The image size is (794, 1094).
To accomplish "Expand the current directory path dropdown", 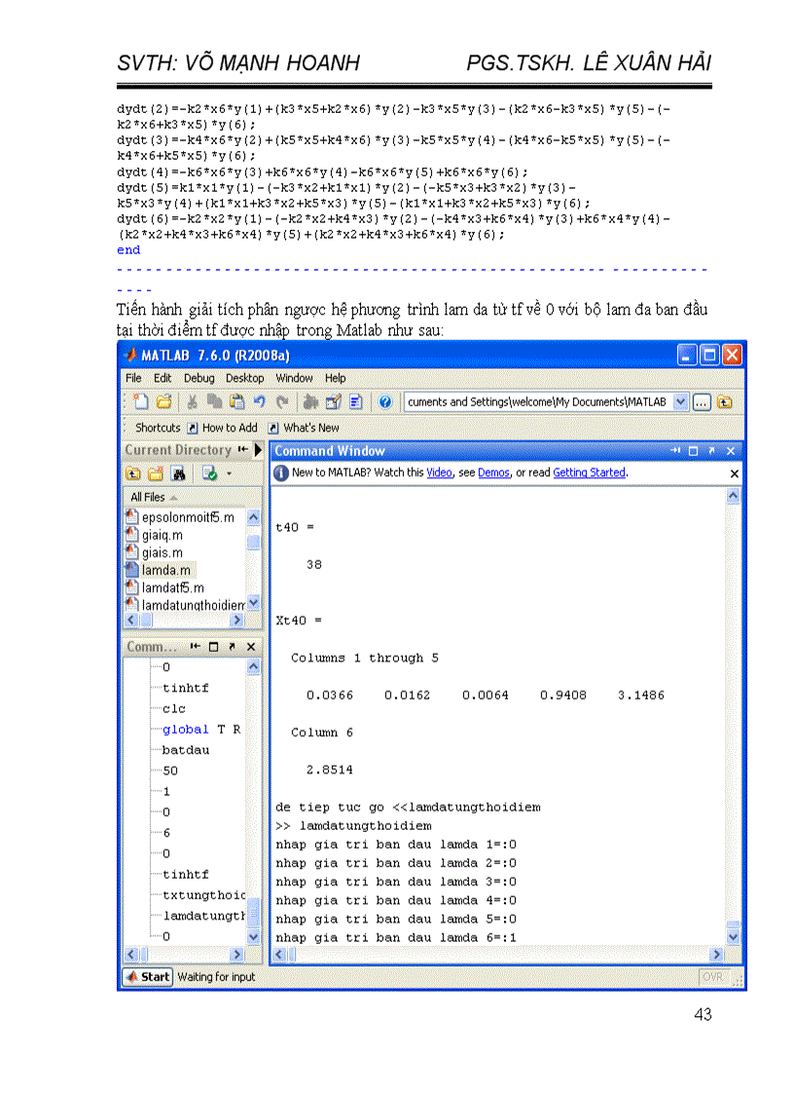I will pyautogui.click(x=680, y=401).
